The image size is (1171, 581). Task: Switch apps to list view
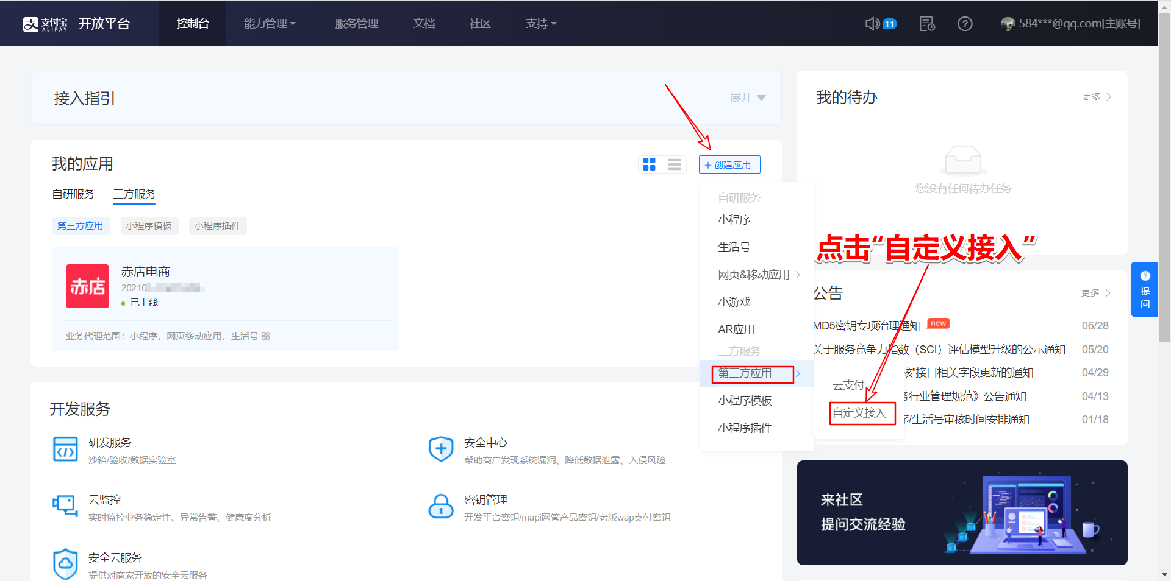coord(675,164)
